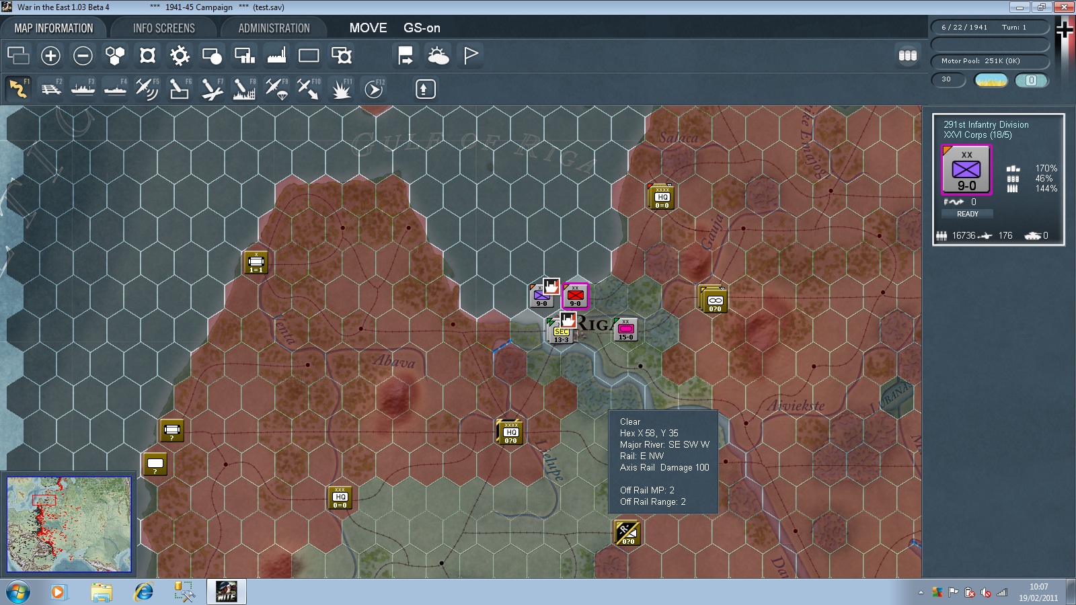Select air transfer F10 mode icon
The height and width of the screenshot is (605, 1076).
[x=309, y=89]
